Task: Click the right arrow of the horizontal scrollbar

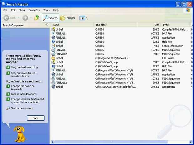Action: [191, 142]
